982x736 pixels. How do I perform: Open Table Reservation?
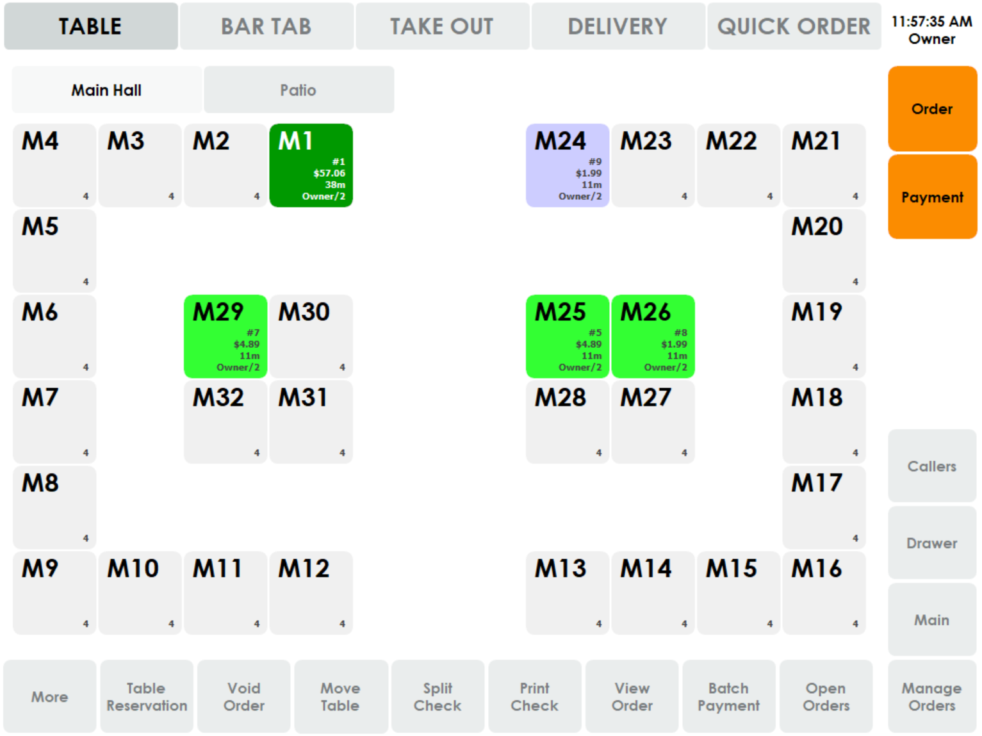[147, 696]
